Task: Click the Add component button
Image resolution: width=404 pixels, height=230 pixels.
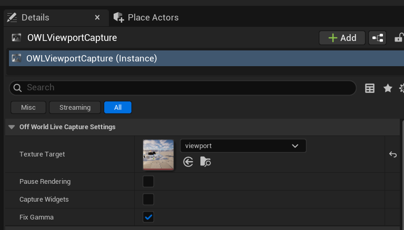Action: pos(342,38)
